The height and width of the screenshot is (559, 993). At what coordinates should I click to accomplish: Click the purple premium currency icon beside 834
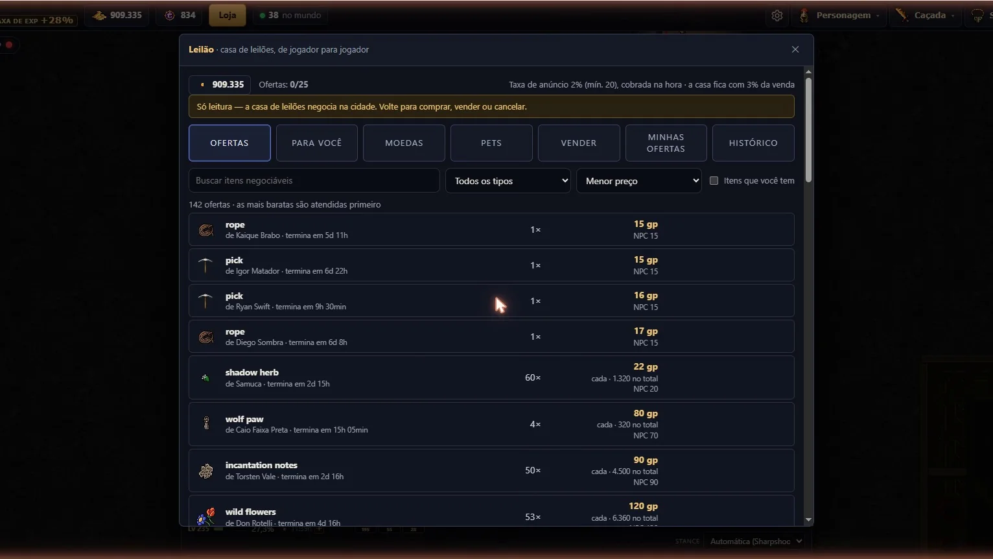(x=170, y=15)
